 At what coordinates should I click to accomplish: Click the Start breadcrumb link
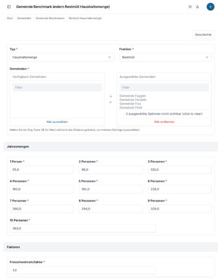pos(10,18)
